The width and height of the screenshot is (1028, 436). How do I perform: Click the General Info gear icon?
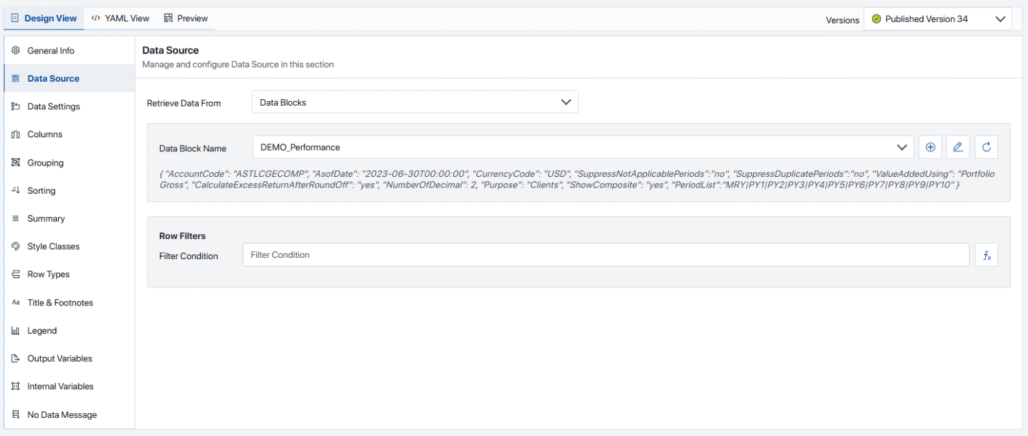pos(16,51)
